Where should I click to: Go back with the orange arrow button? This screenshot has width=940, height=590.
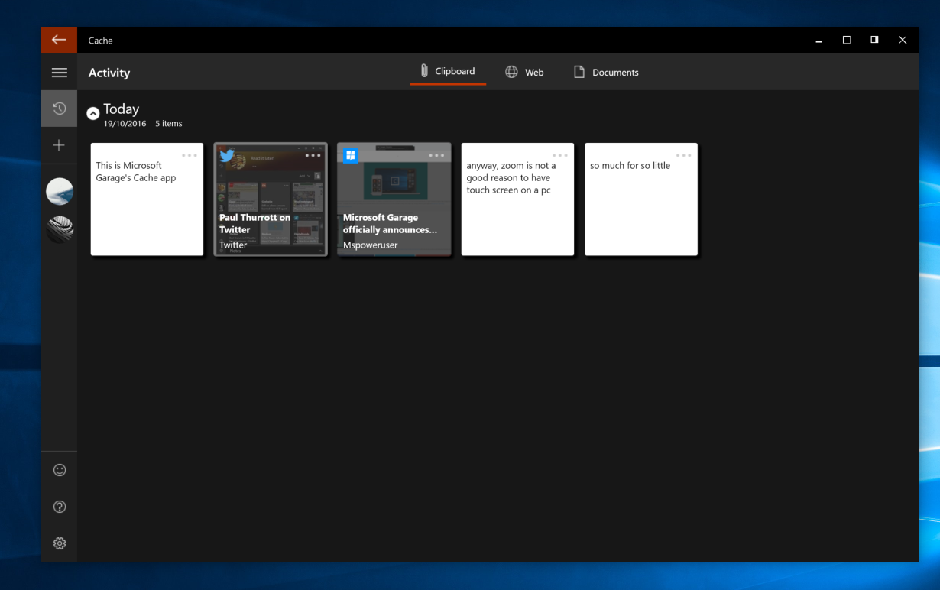[59, 40]
